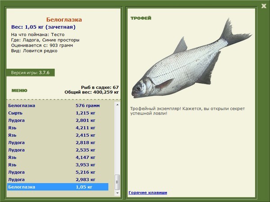The height and width of the screenshot is (202, 270).
Task: Open the МЕНЮ menu
Action: [19, 91]
